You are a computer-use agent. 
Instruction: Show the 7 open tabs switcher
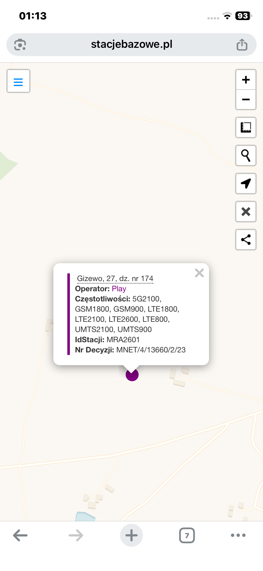coord(187,535)
